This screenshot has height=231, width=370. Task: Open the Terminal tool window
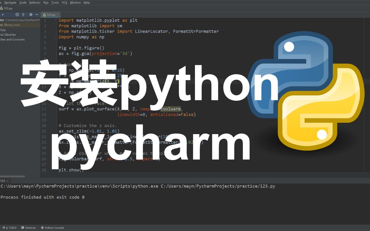pyautogui.click(x=29, y=227)
